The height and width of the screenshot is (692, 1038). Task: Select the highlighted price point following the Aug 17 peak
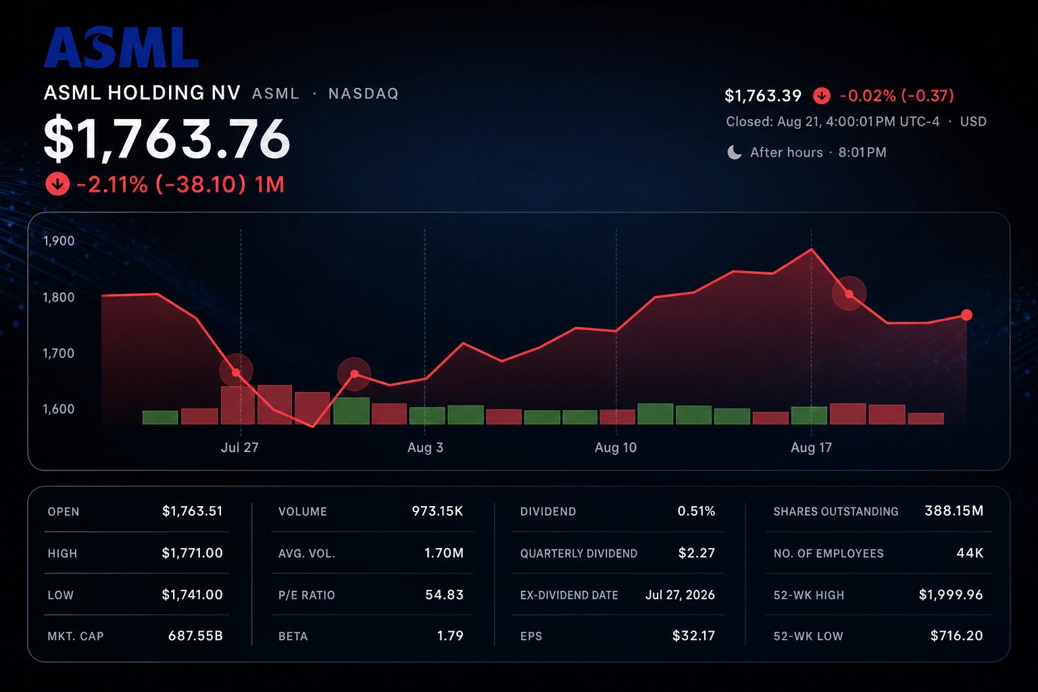click(x=849, y=294)
